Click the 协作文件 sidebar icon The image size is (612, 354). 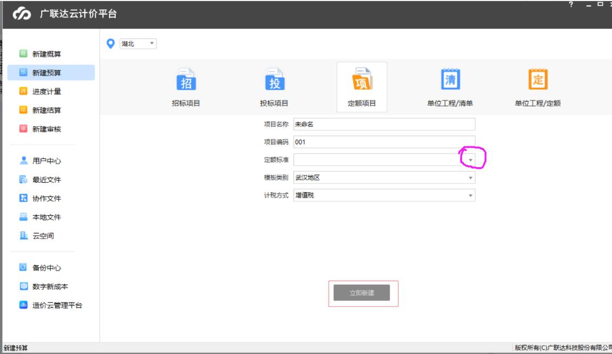(x=23, y=198)
